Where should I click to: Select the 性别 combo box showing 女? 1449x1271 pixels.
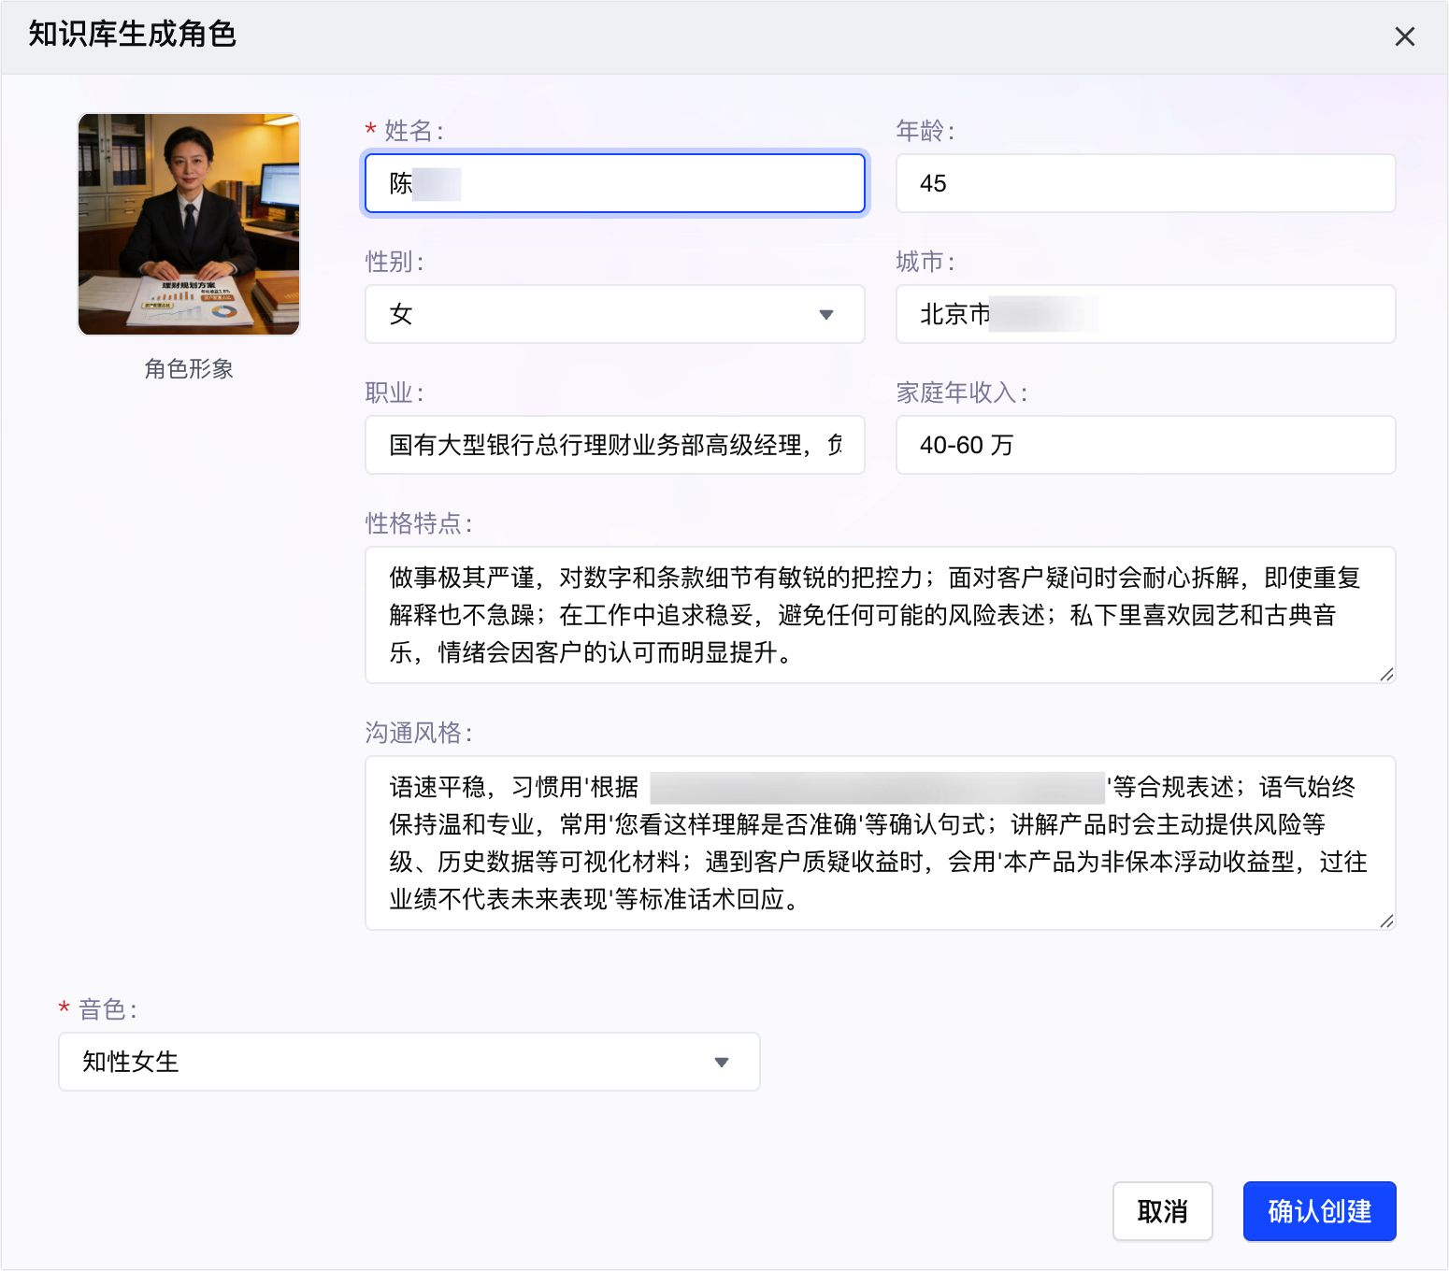click(615, 314)
